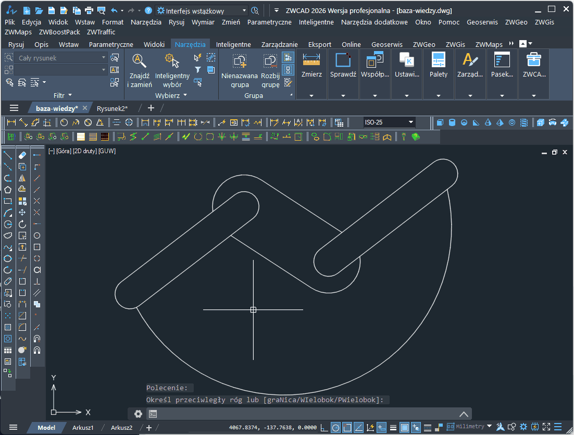Switch to the Rysunek2 document tab
The width and height of the screenshot is (574, 435).
point(112,108)
